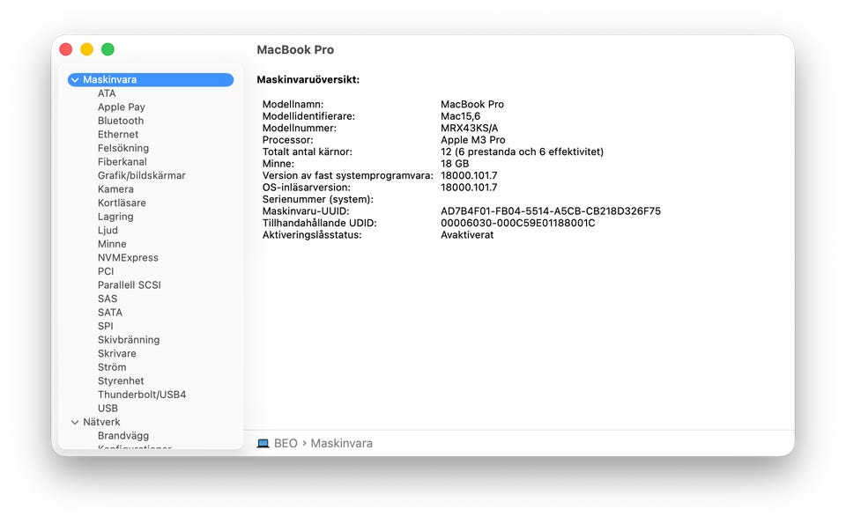The width and height of the screenshot is (846, 524).
Task: Select NVMExpress in the sidebar
Action: click(x=128, y=258)
